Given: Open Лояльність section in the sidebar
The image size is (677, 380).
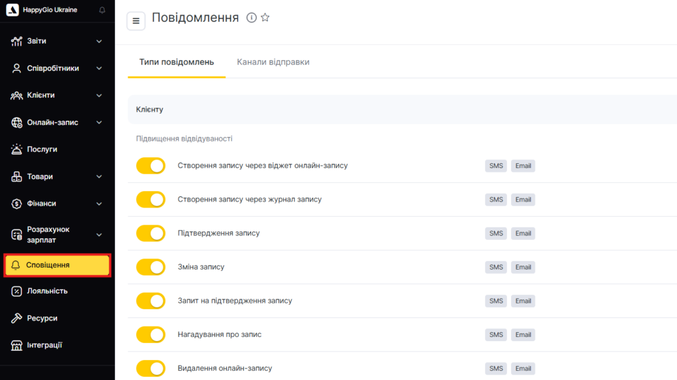Looking at the screenshot, I should click(x=47, y=291).
